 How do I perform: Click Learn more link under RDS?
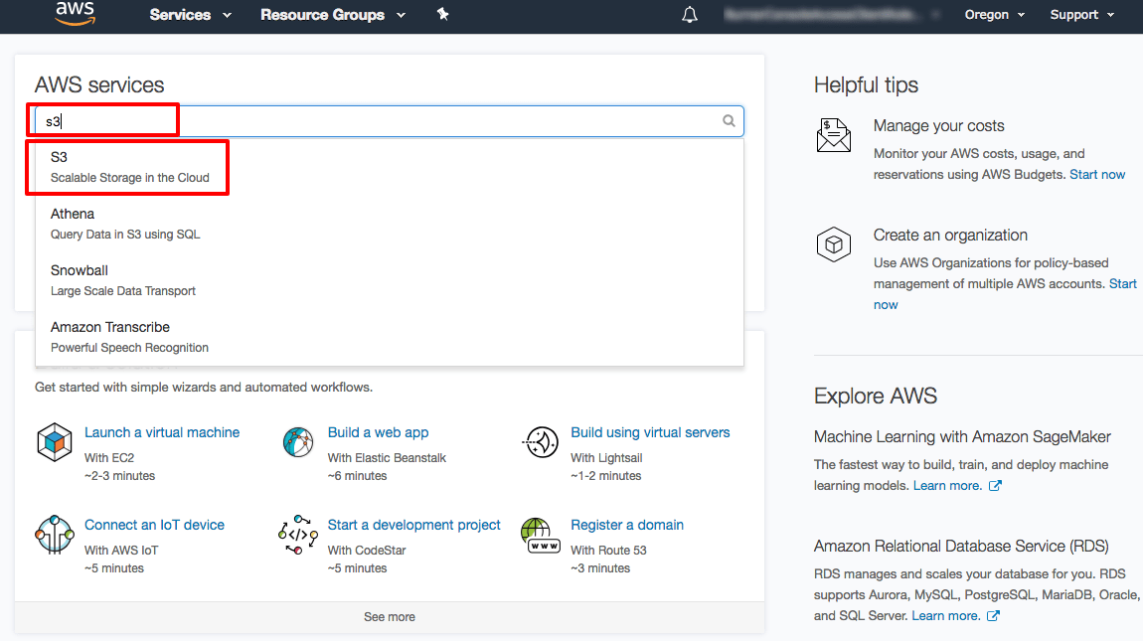click(x=945, y=616)
